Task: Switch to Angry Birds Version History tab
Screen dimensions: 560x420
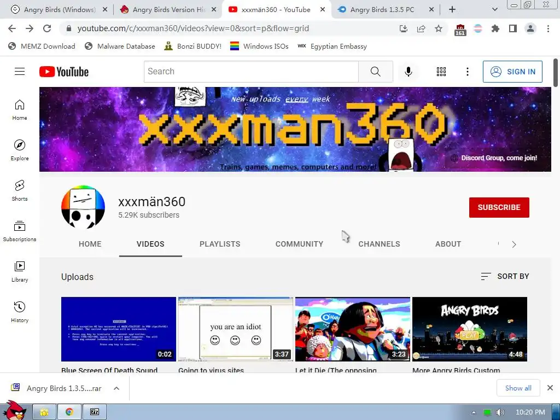Action: point(168,10)
